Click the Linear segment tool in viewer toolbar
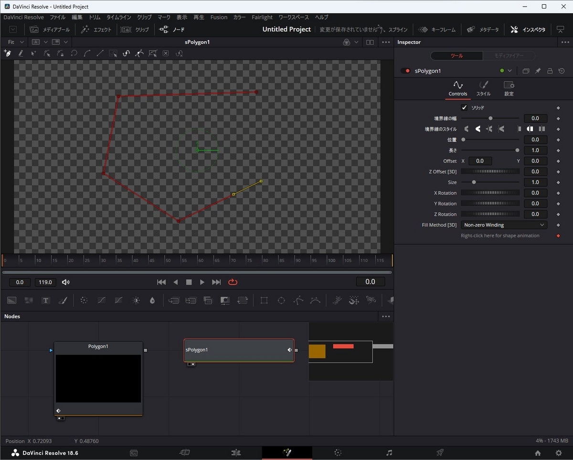 100,53
